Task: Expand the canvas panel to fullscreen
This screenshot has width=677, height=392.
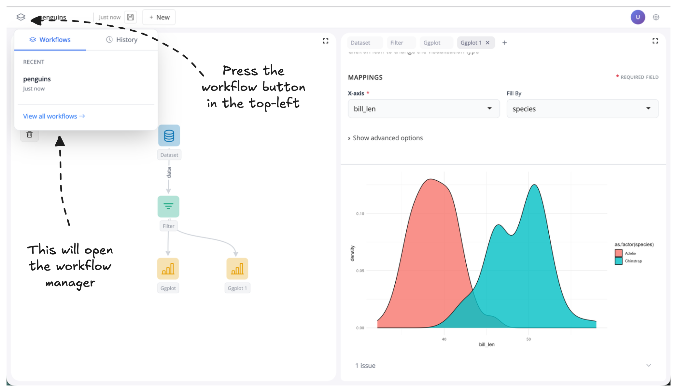Action: tap(325, 41)
